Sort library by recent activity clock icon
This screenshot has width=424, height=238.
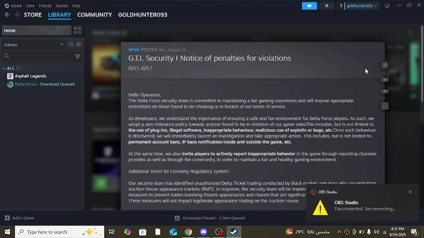[x=71, y=45]
